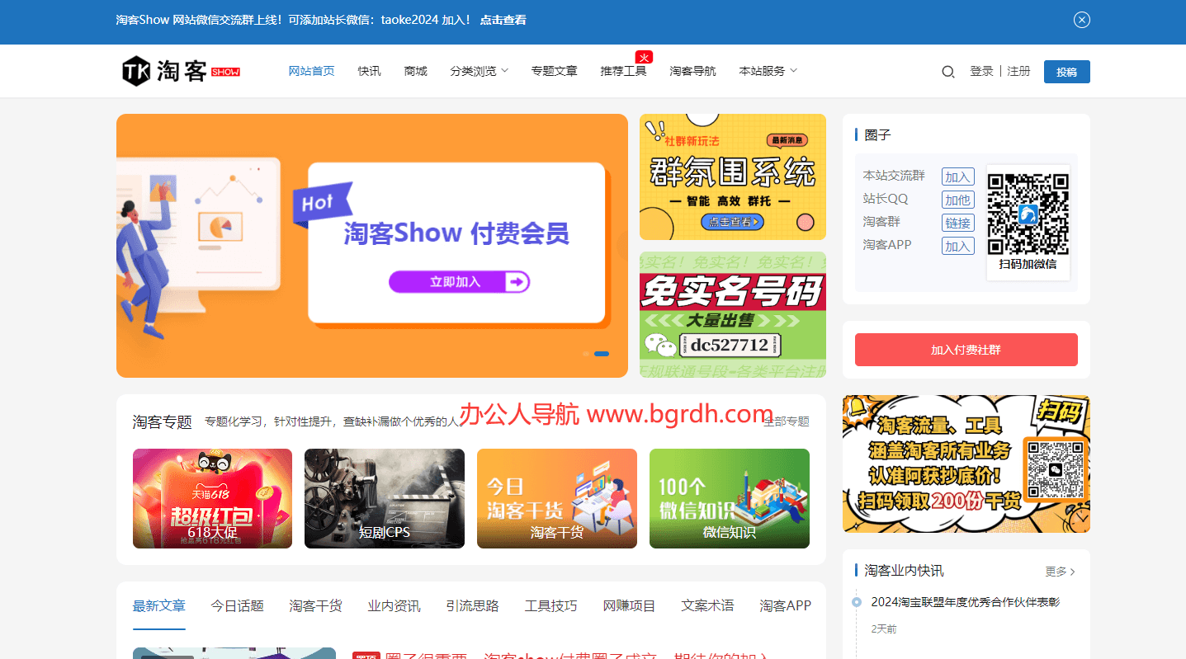Click the TK 淘客Show site logo
Screen dimensions: 1186x659
coord(180,71)
